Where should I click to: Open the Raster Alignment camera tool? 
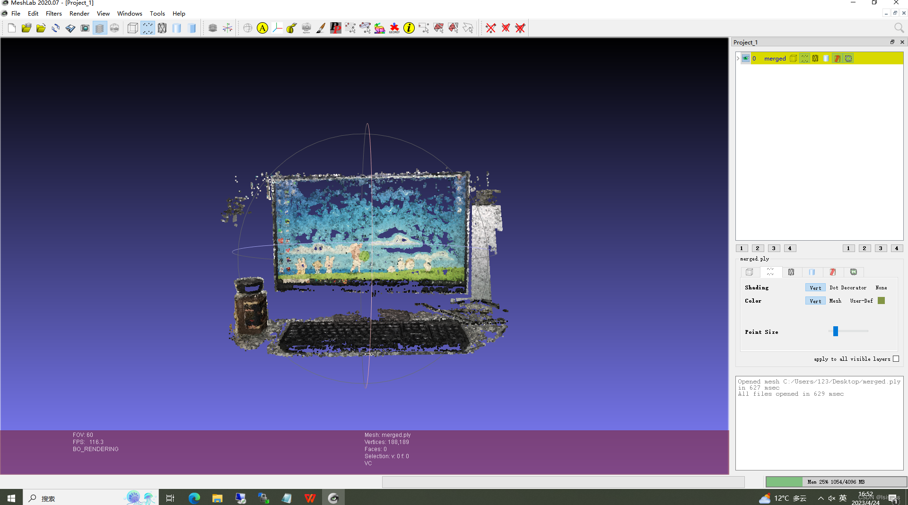(306, 28)
